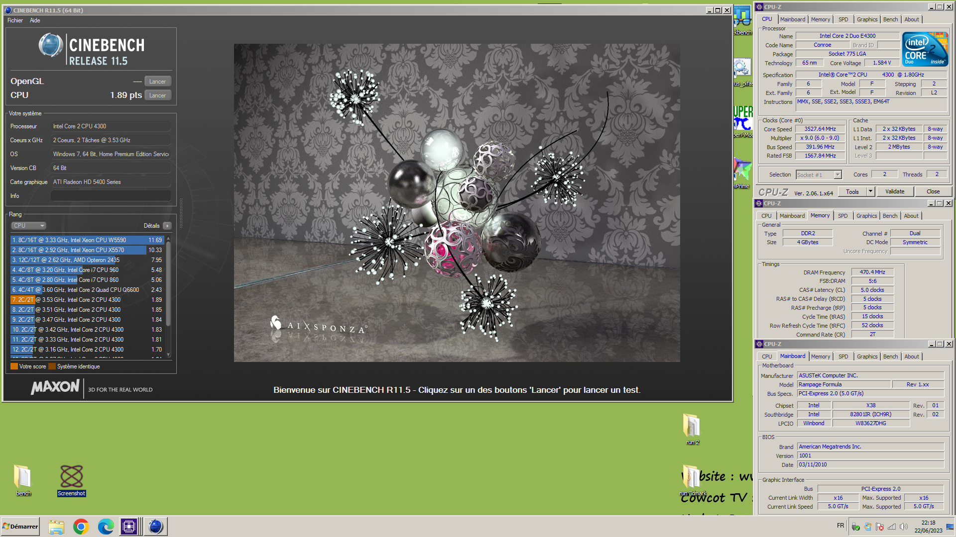Switch to Graphics tab in CPU-Z Memory window
This screenshot has width=956, height=537.
866,216
